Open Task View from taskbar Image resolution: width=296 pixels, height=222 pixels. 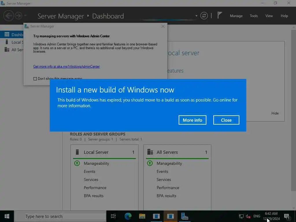point(113,216)
